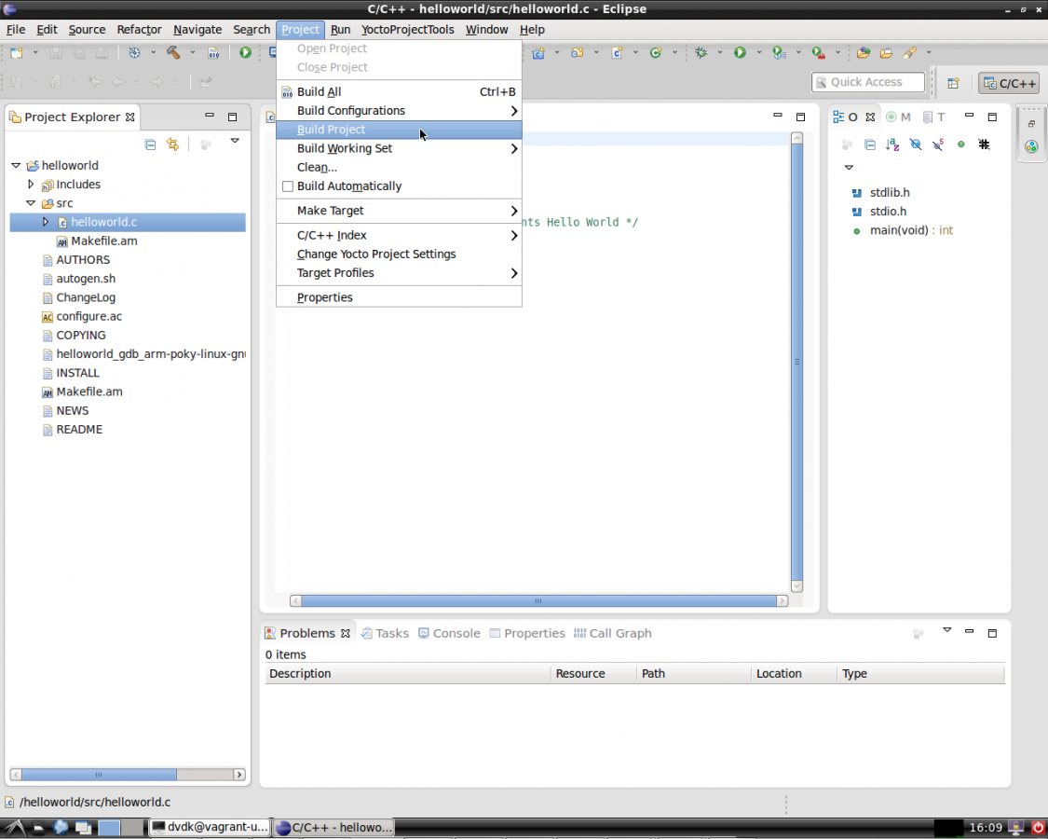
Task: Click the Sort alphabetically icon in Outline
Action: (892, 144)
